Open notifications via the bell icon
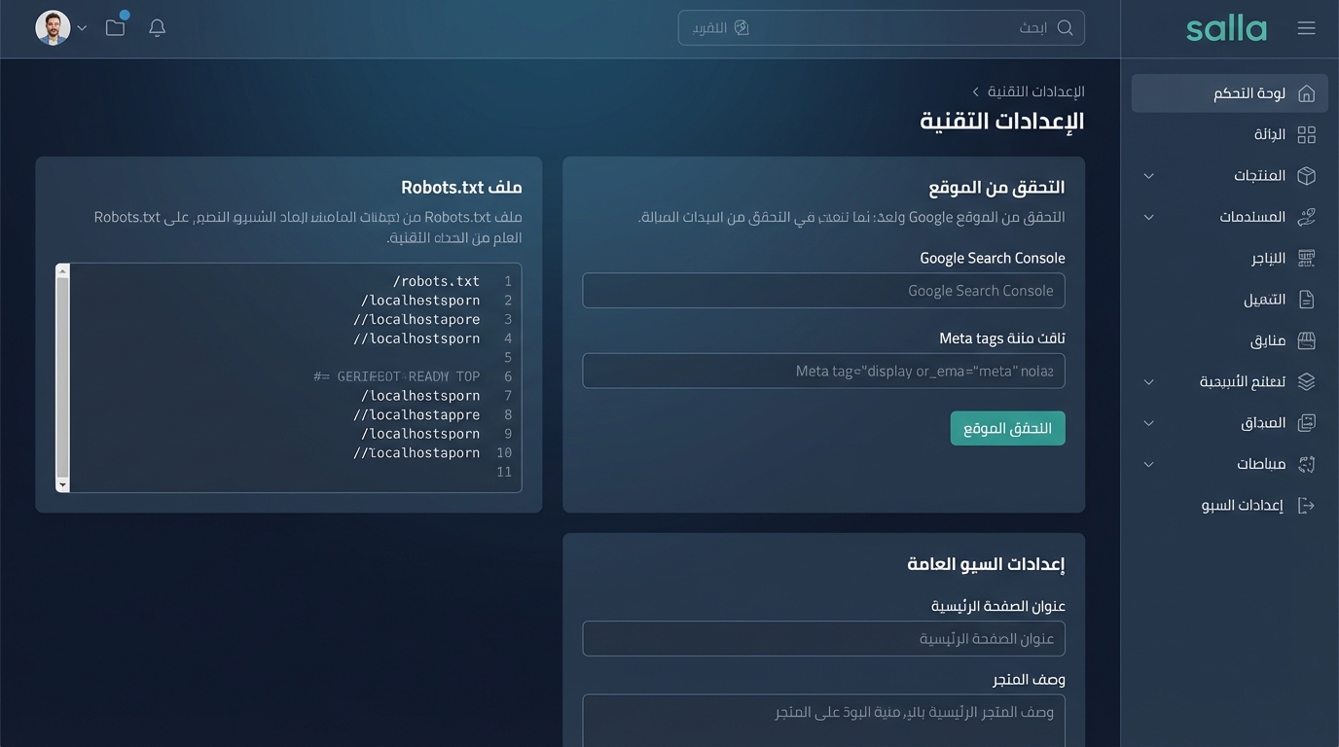 click(157, 27)
